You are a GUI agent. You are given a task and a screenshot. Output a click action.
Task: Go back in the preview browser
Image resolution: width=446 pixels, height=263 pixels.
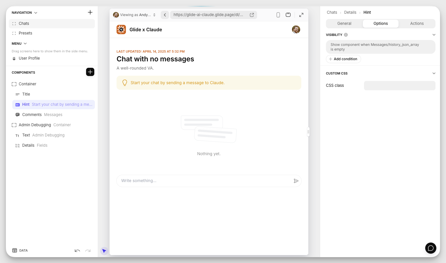point(165,15)
